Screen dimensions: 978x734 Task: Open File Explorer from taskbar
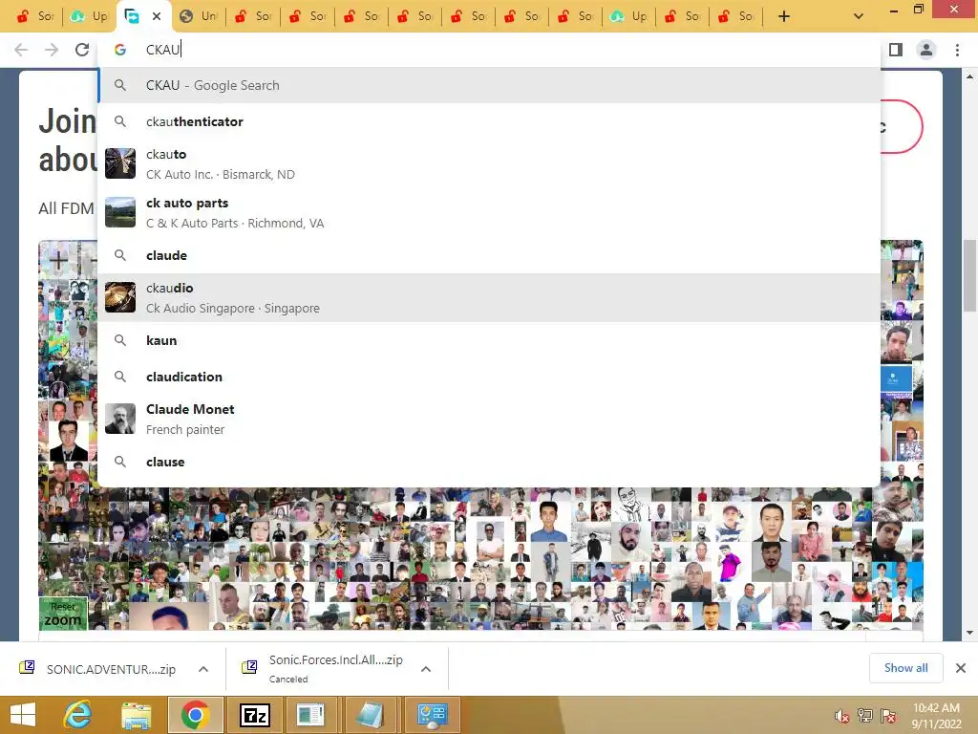pos(136,715)
